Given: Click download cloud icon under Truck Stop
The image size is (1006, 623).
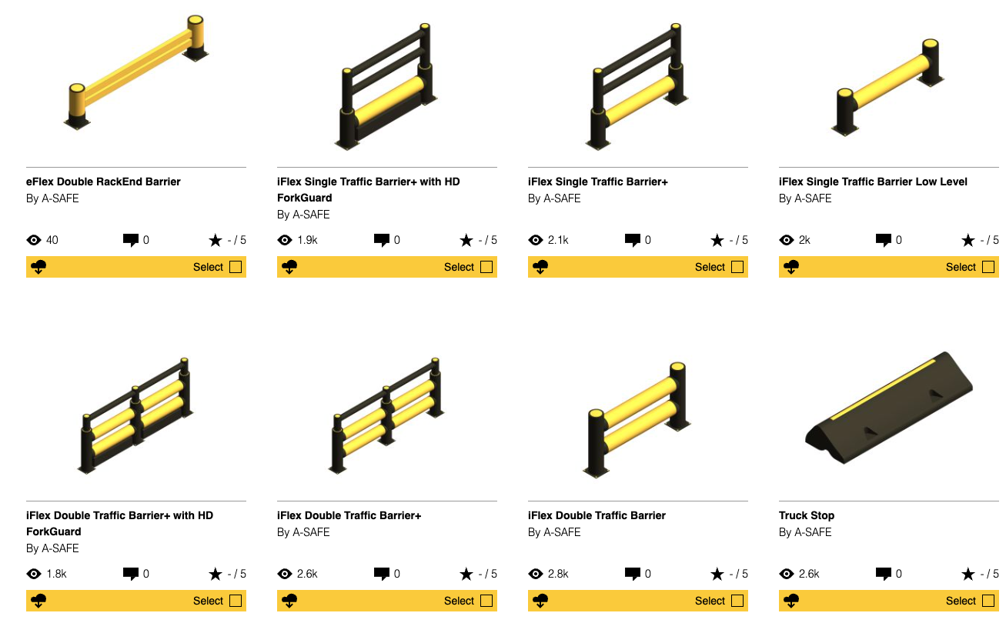Looking at the screenshot, I should [791, 601].
